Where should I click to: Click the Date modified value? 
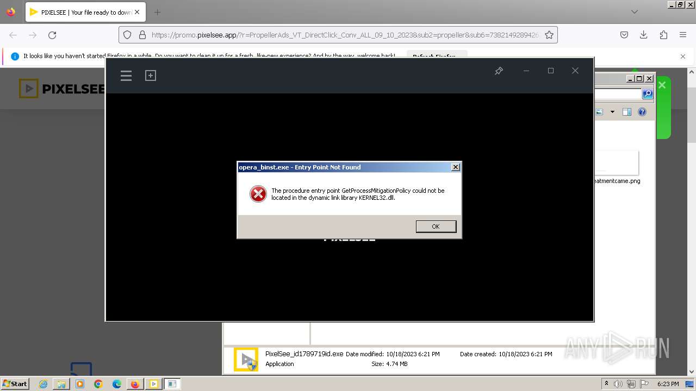pyautogui.click(x=413, y=354)
